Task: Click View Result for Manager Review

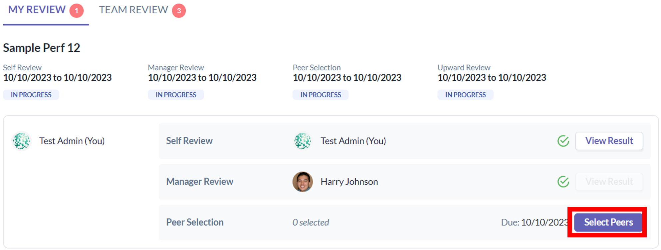Action: (609, 182)
